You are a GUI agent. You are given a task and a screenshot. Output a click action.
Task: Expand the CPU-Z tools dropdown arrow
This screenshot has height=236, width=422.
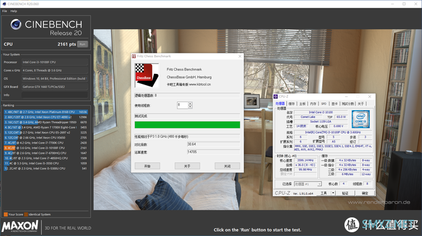[333, 193]
